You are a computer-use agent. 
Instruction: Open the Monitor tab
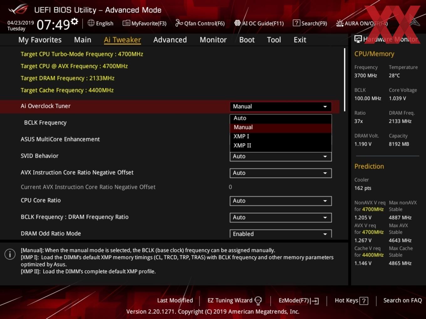pos(213,40)
